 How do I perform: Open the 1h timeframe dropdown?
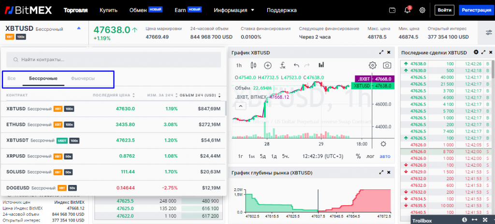click(x=239, y=65)
